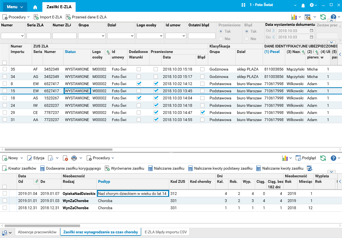Screen dimensions: 342x238
Task: Click the Kreator zasiłków icon
Action: 5,169
